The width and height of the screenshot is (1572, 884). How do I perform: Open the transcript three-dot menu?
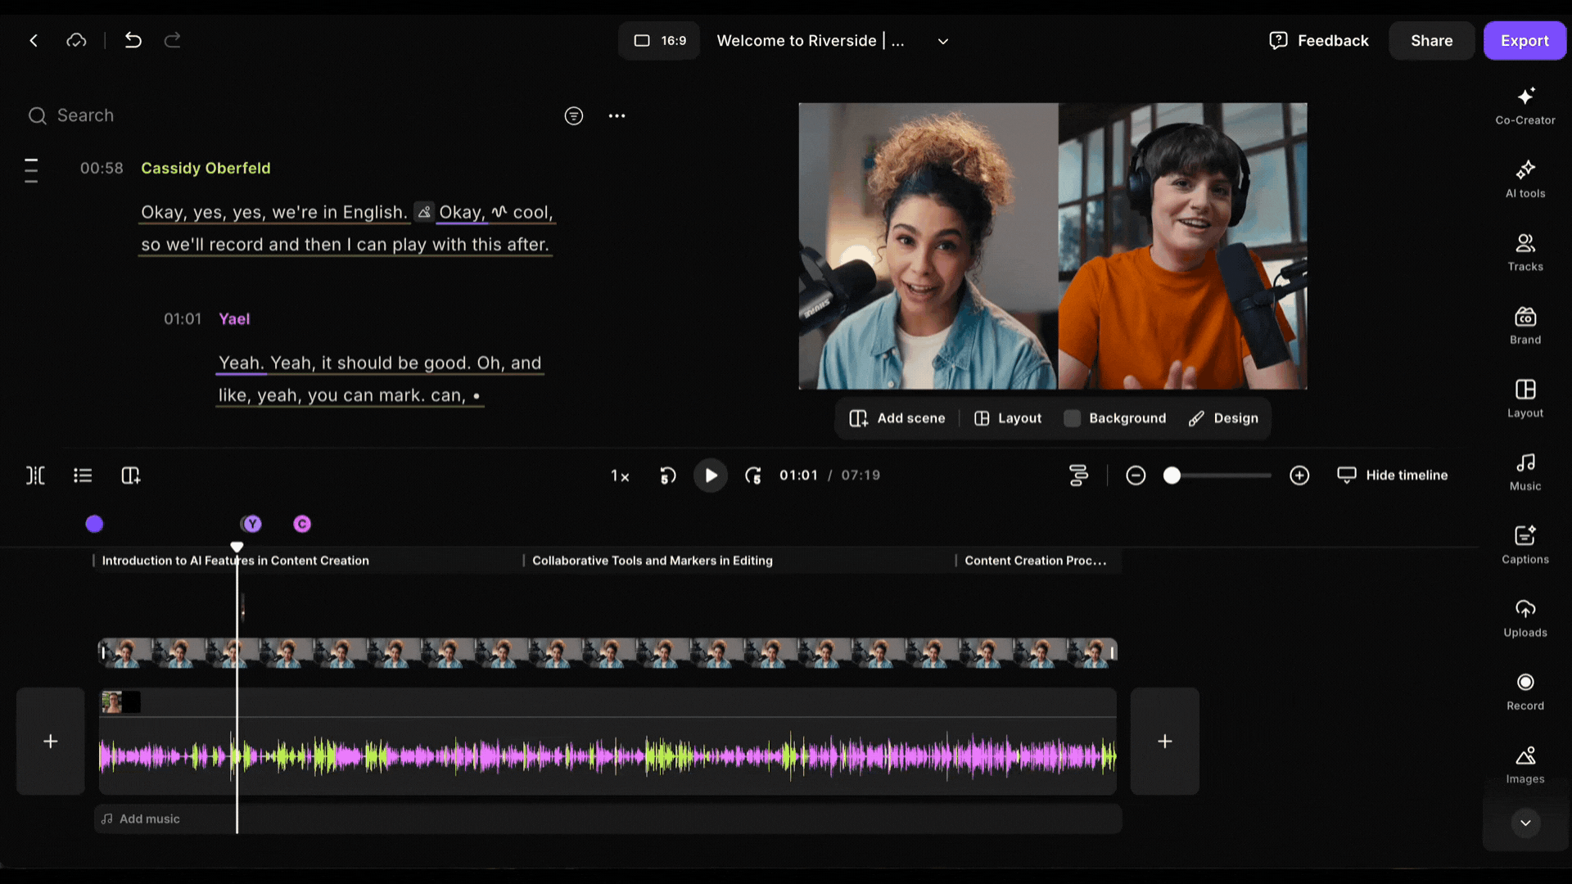[x=617, y=116]
